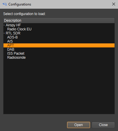Select the ADS-B configuration
Screen dimensions: 118x131
pos(12,37)
